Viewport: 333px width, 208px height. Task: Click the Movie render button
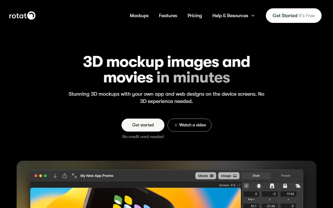(206, 176)
